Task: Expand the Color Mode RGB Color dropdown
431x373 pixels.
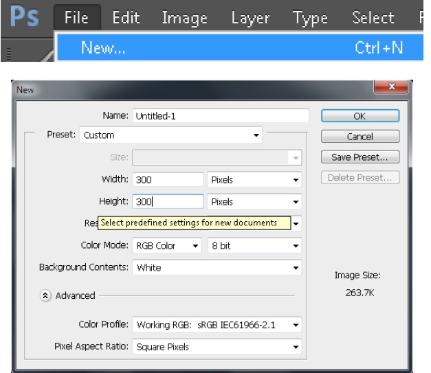Action: tap(167, 246)
